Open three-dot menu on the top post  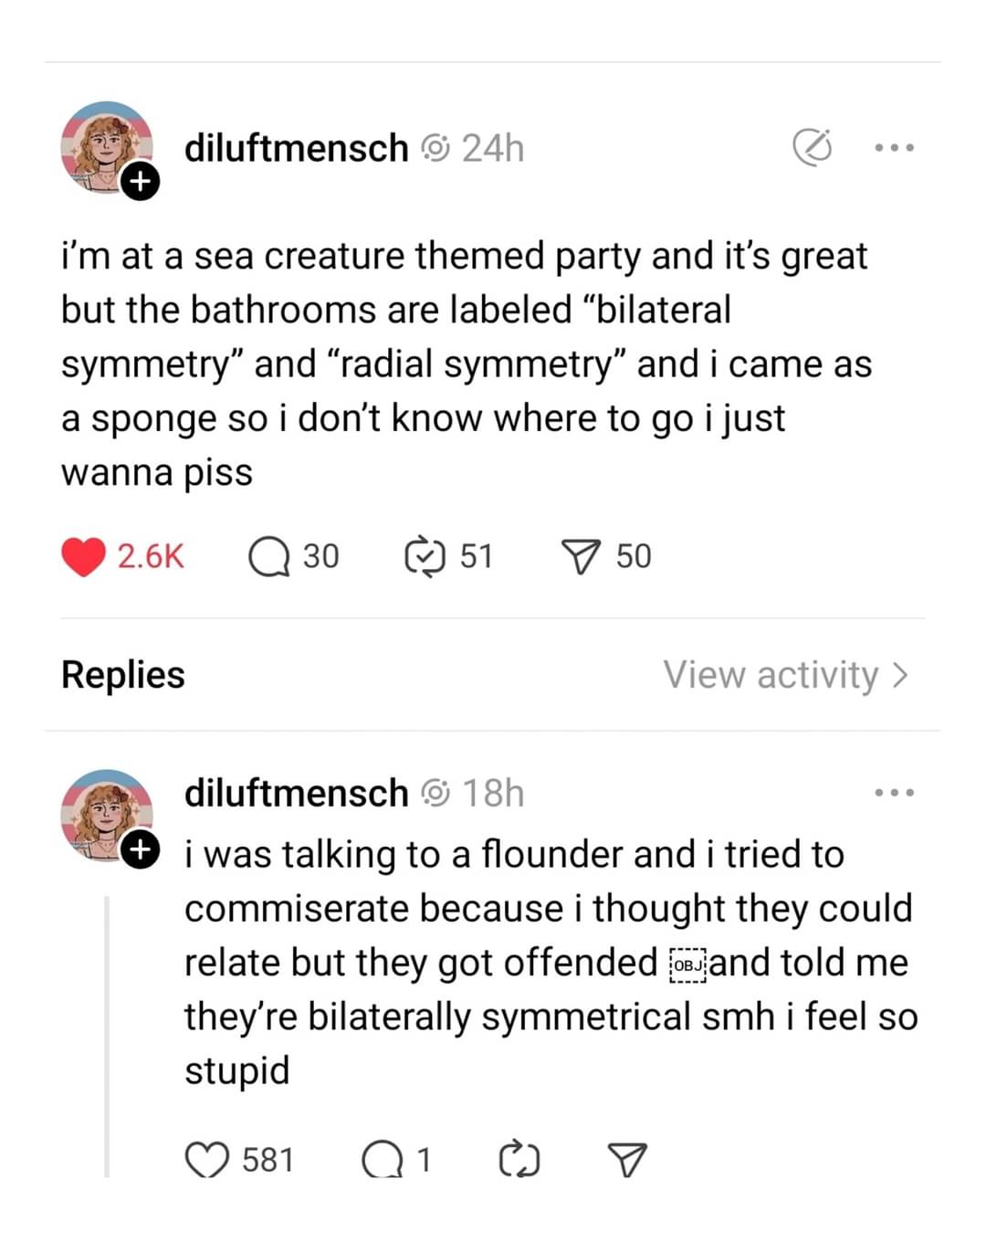[894, 148]
